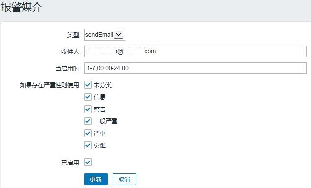
Task: Click the 取消 button
Action: [x=124, y=179]
